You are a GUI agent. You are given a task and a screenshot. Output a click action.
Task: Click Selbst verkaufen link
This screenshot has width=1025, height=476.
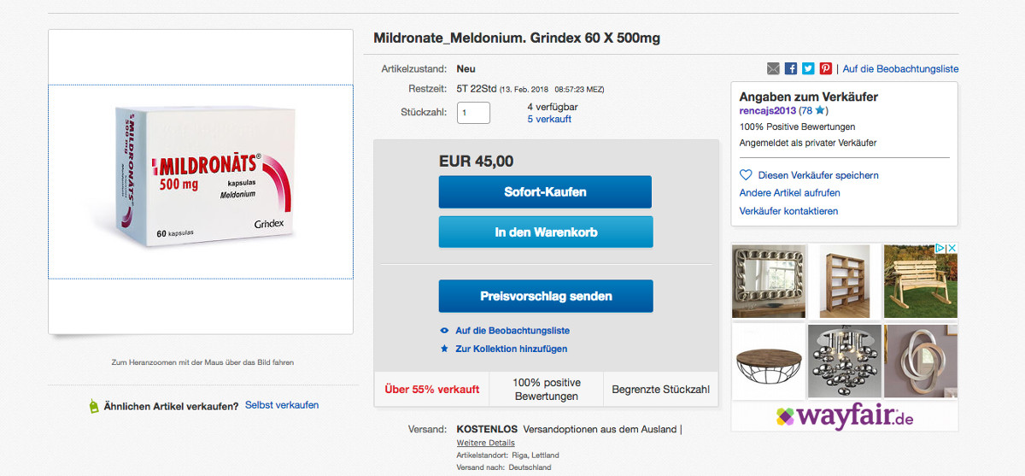(x=282, y=405)
